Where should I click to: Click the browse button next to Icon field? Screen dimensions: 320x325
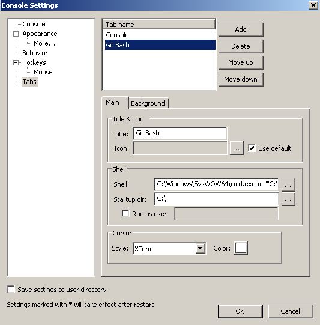pos(237,148)
